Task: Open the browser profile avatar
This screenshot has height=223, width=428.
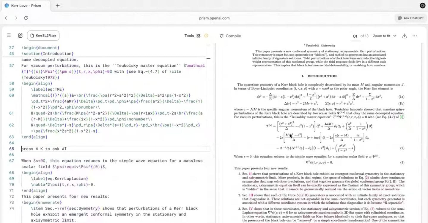Action: [422, 5]
